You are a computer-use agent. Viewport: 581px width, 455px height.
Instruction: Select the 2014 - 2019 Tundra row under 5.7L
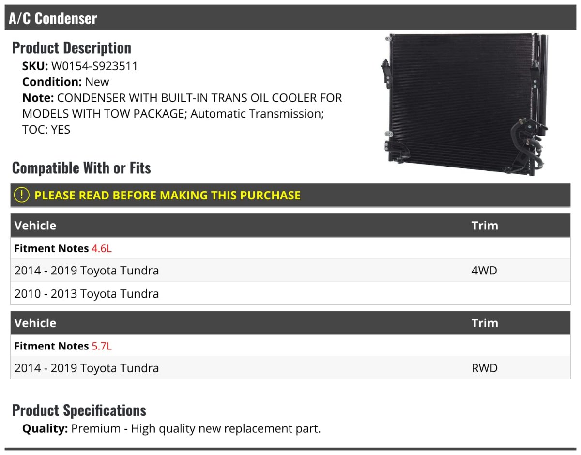tap(87, 368)
